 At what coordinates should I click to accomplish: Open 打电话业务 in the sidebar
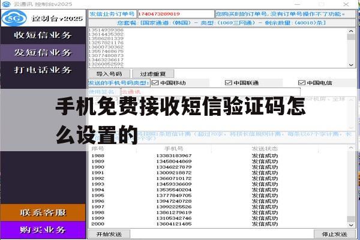click(x=43, y=70)
